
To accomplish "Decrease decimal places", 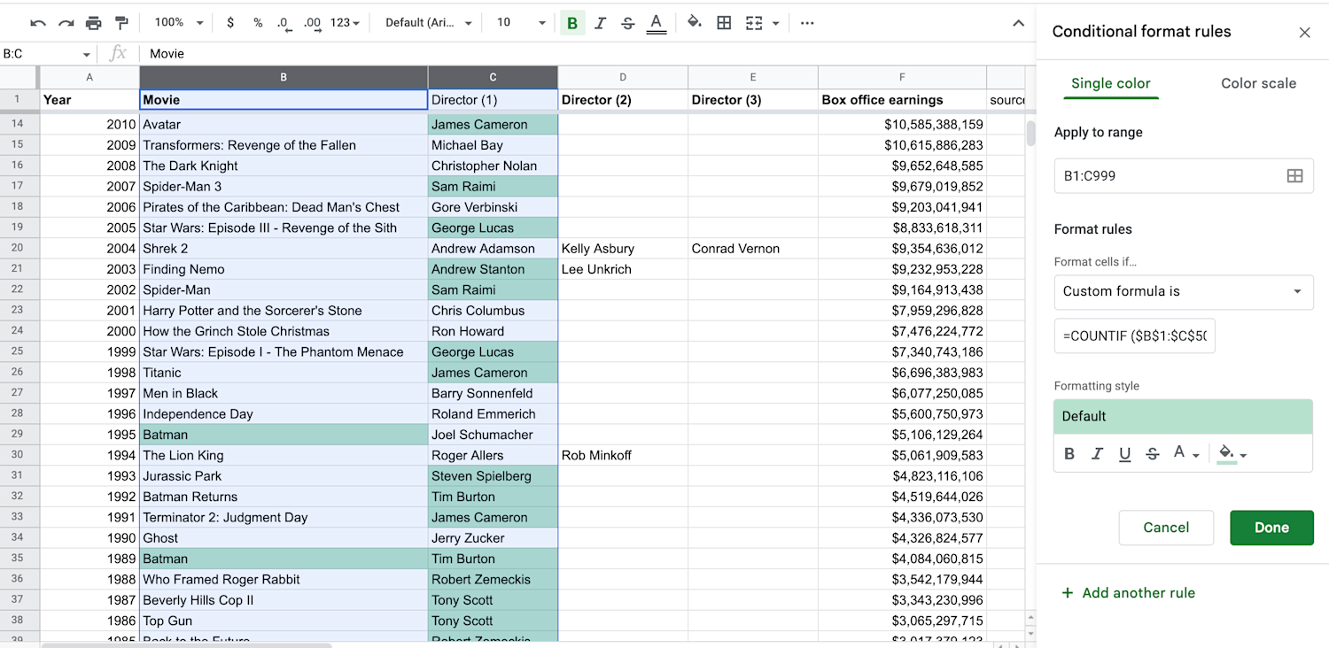I will pyautogui.click(x=284, y=23).
